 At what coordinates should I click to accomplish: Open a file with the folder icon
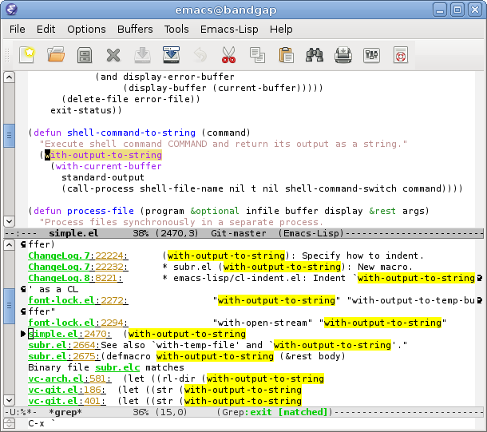[x=56, y=55]
